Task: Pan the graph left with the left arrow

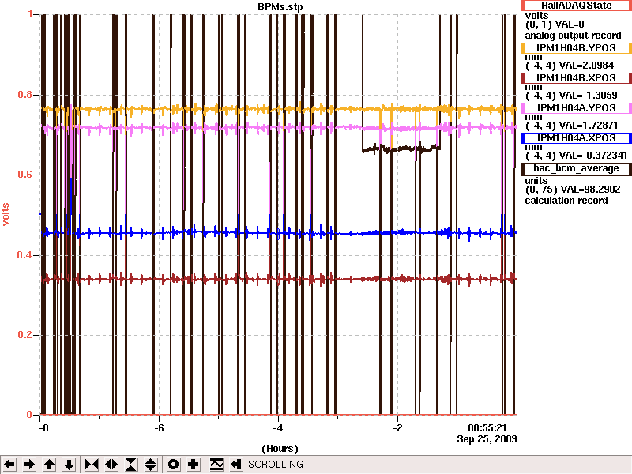Action: (9, 465)
